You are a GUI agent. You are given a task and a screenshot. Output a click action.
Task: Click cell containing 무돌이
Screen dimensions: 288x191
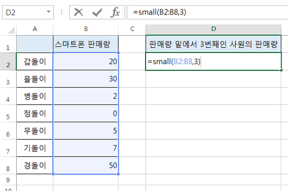tap(35, 131)
